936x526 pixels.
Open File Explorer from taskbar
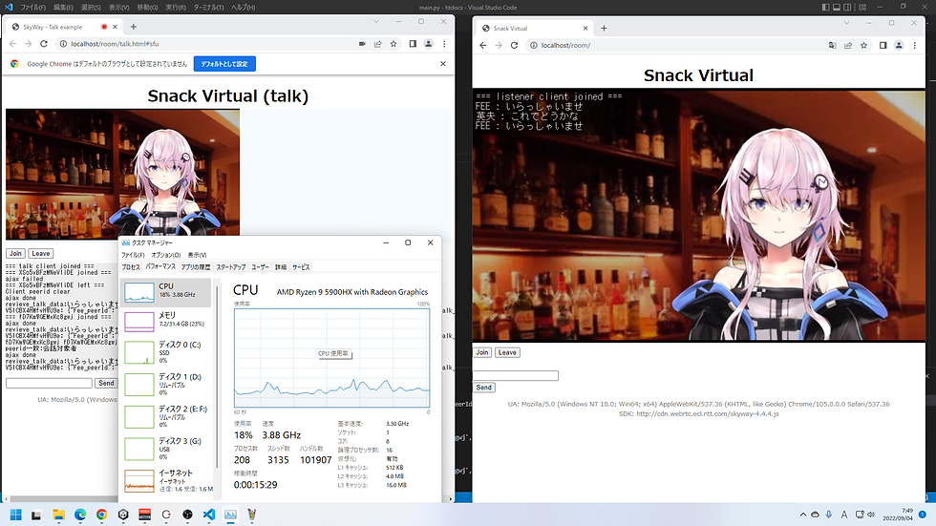click(x=58, y=515)
